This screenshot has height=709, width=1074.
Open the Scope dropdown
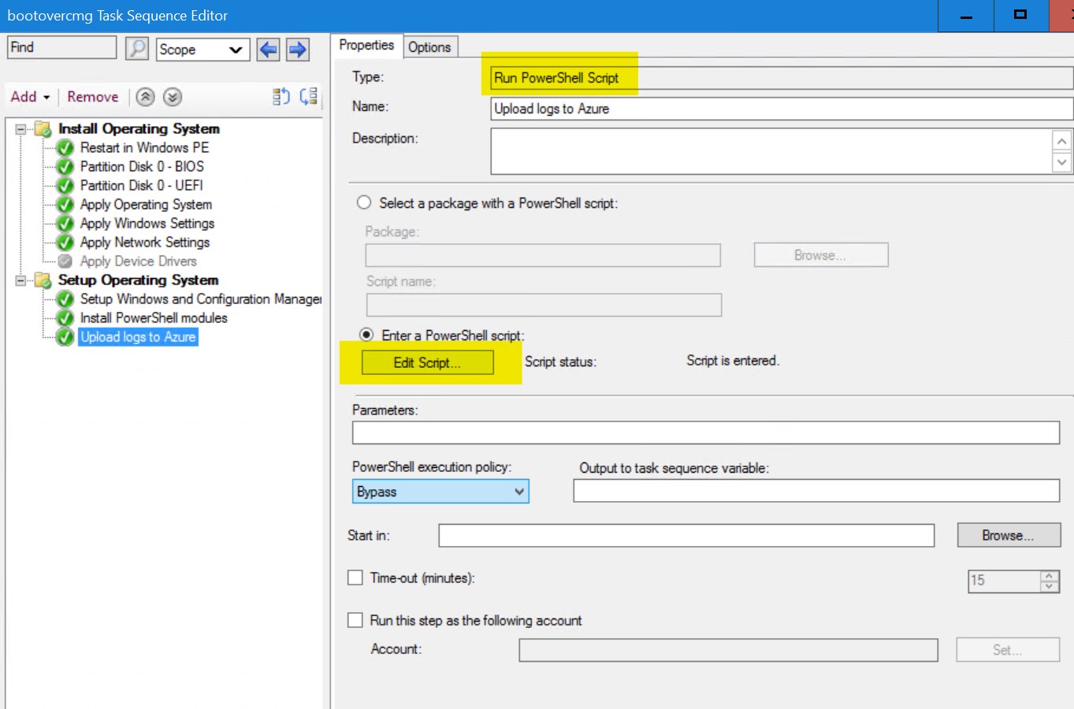pos(203,50)
